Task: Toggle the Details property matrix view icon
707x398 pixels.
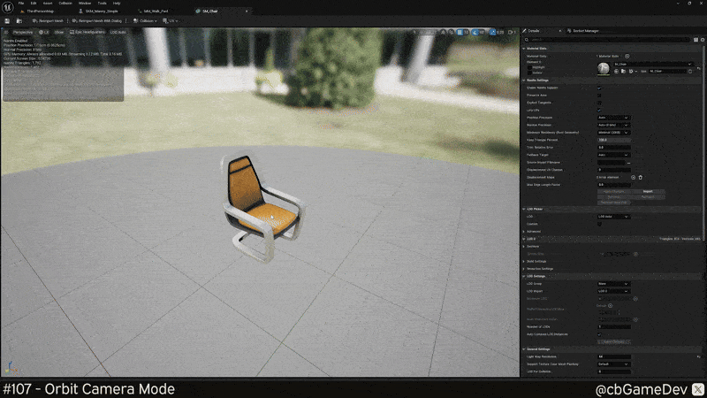Action: [696, 40]
